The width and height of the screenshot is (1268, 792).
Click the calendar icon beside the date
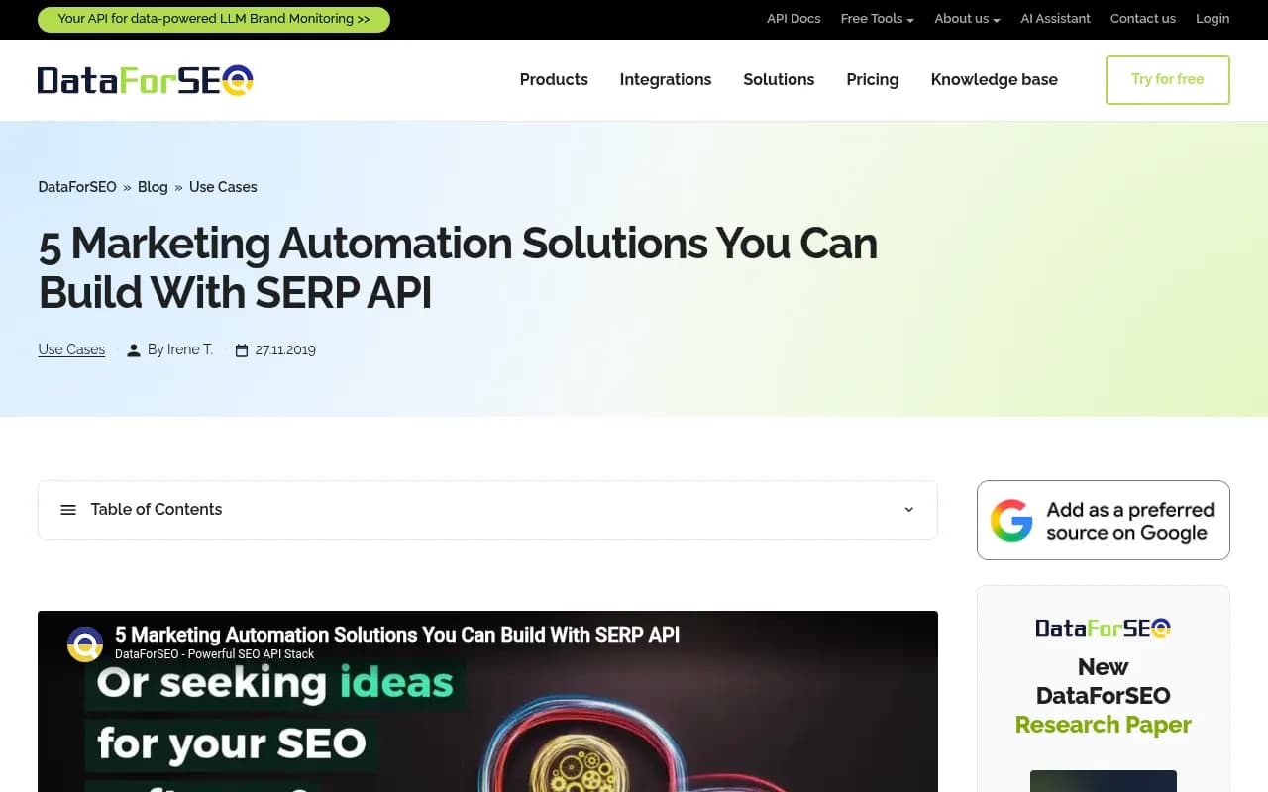[242, 350]
